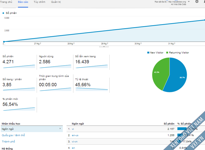Click the Ngôn ngữ table column header
The width and height of the screenshot is (205, 150).
coord(78,124)
